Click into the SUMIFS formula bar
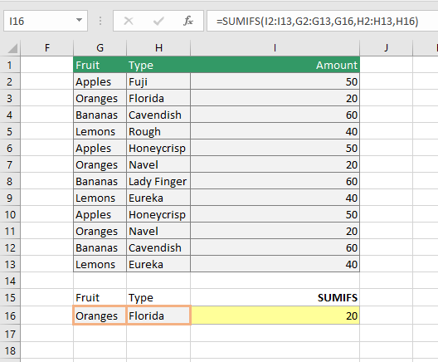Image resolution: width=438 pixels, height=362 pixels. pos(322,21)
